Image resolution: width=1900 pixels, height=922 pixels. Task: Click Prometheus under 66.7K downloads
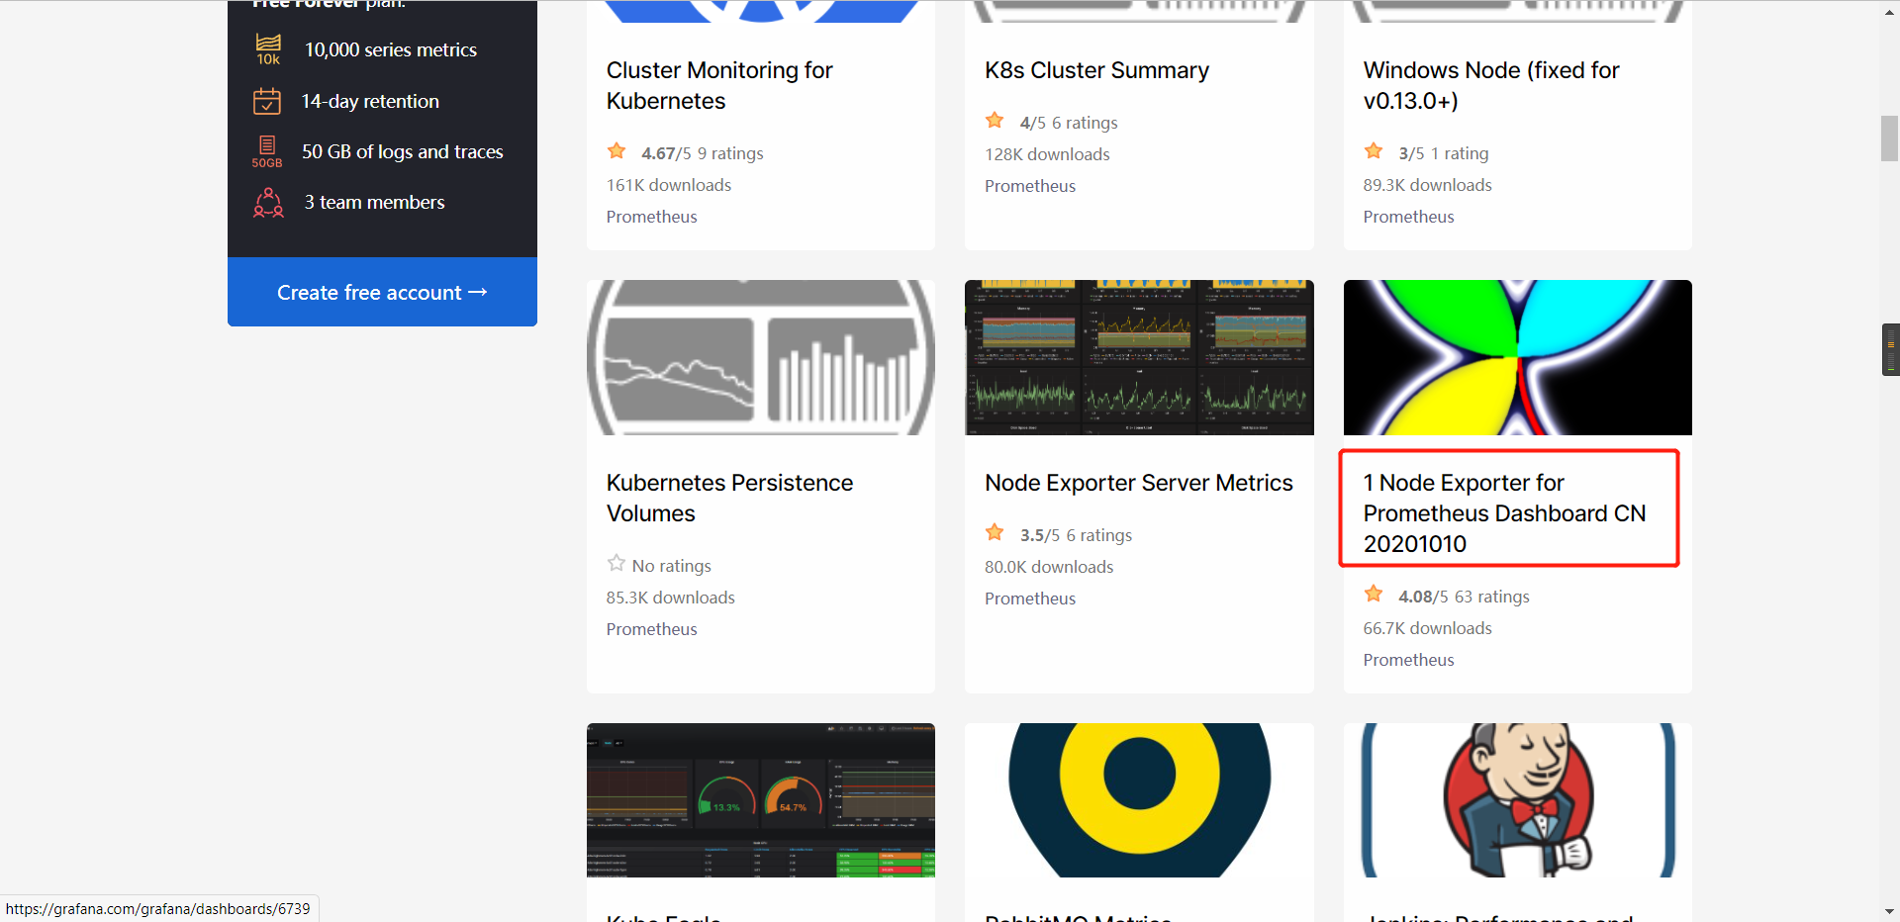point(1408,660)
